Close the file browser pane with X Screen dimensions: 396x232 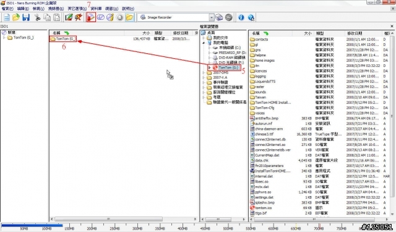click(392, 26)
